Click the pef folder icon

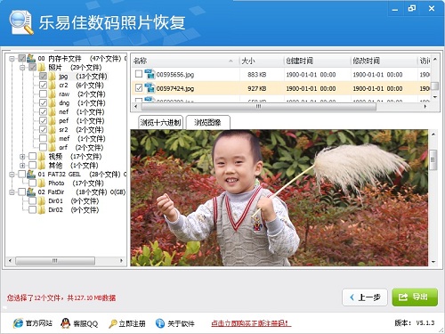[53, 121]
